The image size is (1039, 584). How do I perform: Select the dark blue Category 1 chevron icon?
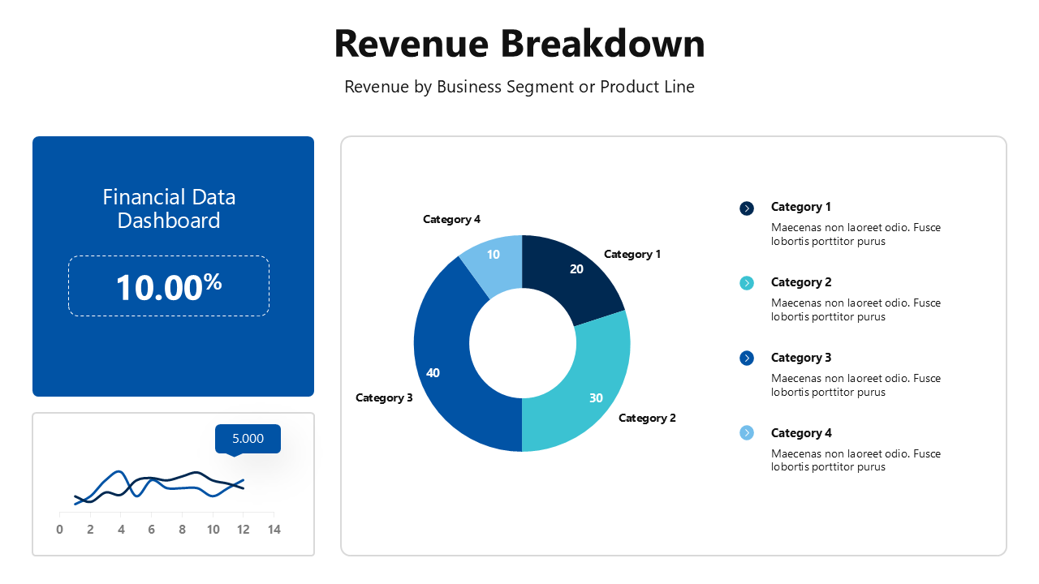point(746,208)
